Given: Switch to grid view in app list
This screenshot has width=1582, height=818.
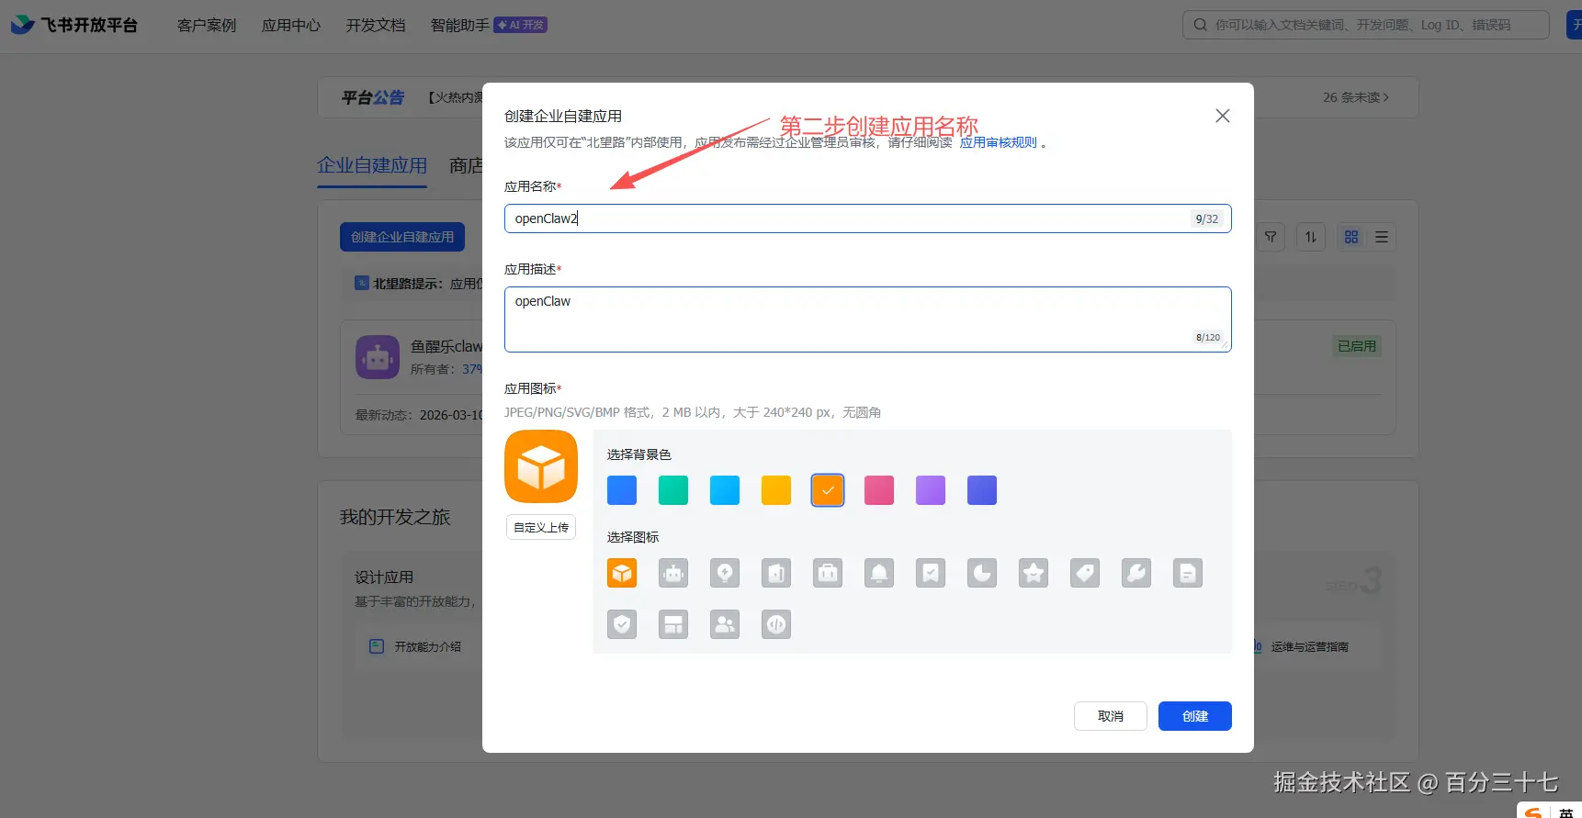Looking at the screenshot, I should pyautogui.click(x=1351, y=237).
